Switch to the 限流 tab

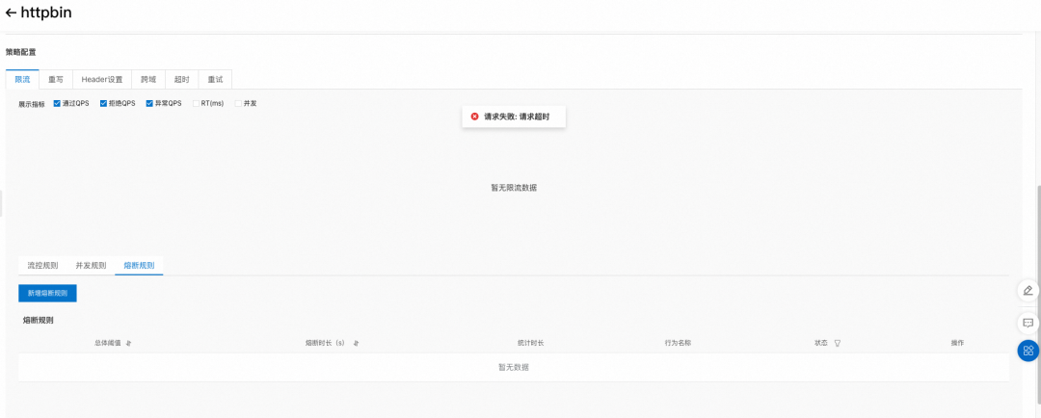[x=22, y=80]
